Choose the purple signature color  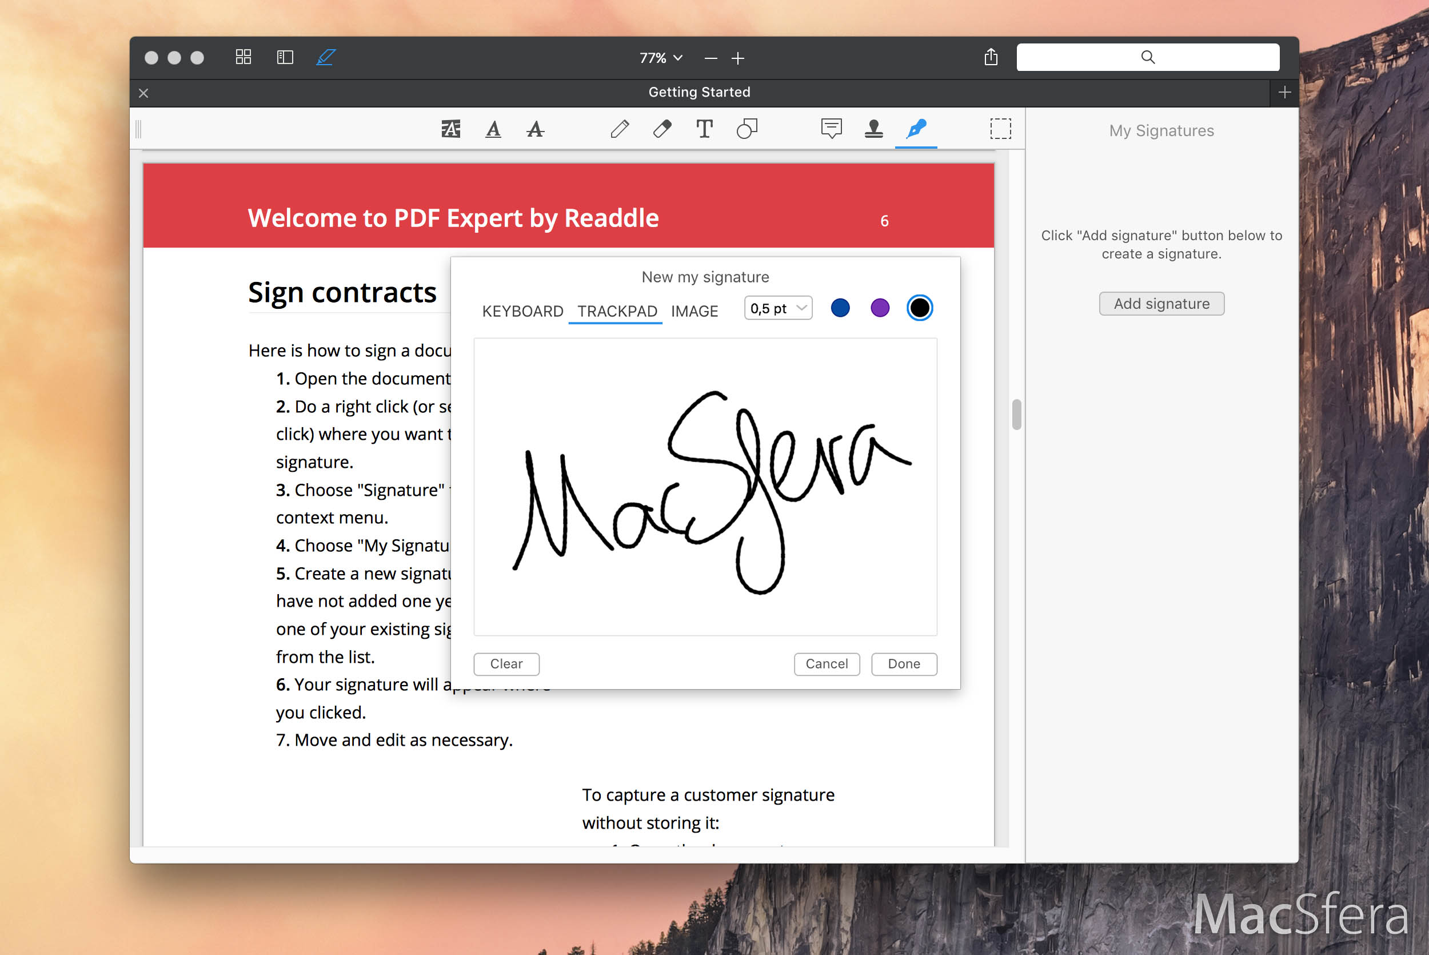point(880,308)
